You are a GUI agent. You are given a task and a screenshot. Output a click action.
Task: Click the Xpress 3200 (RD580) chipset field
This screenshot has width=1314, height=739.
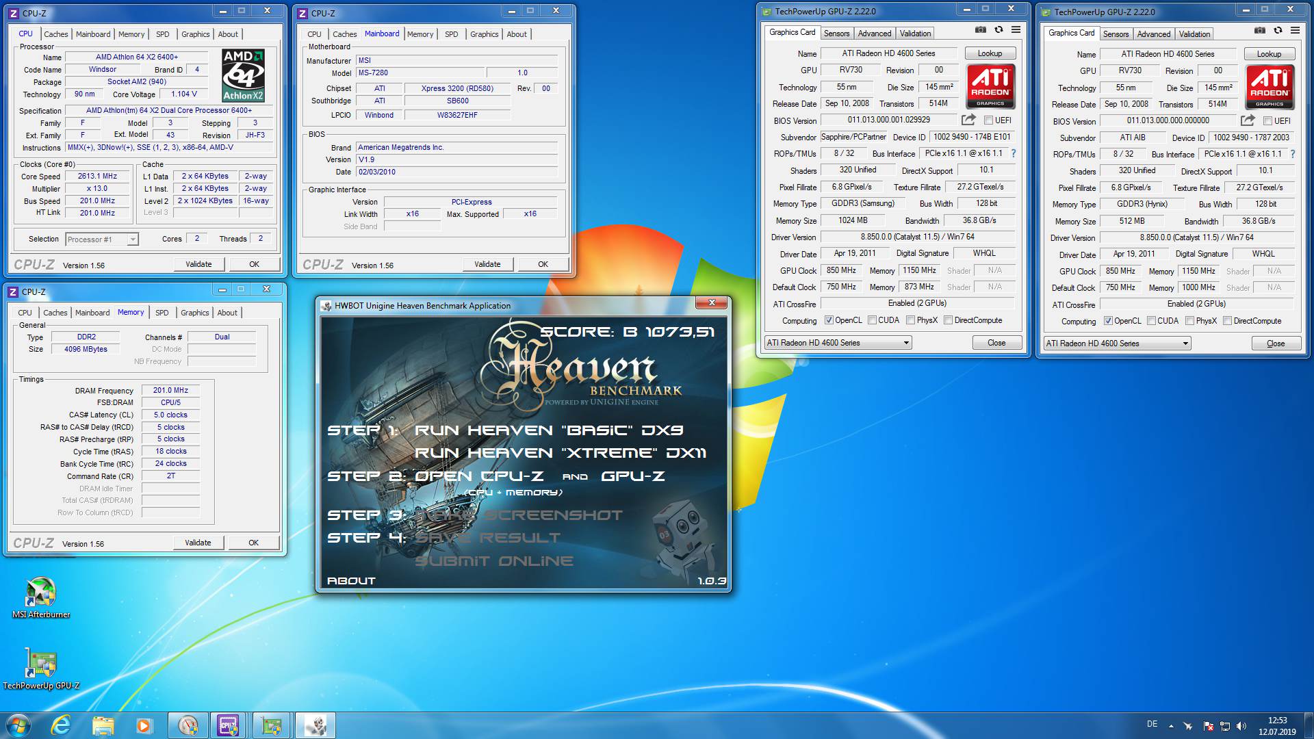click(457, 88)
